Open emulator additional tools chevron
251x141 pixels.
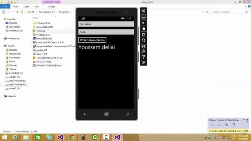point(144,62)
